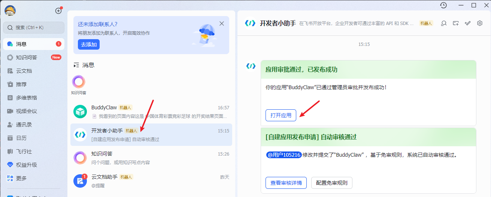Open 权益升级 in the sidebar
The image size is (491, 197).
coord(34,165)
